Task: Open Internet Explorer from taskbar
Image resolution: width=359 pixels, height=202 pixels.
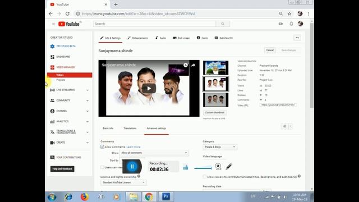Action: pos(68,197)
